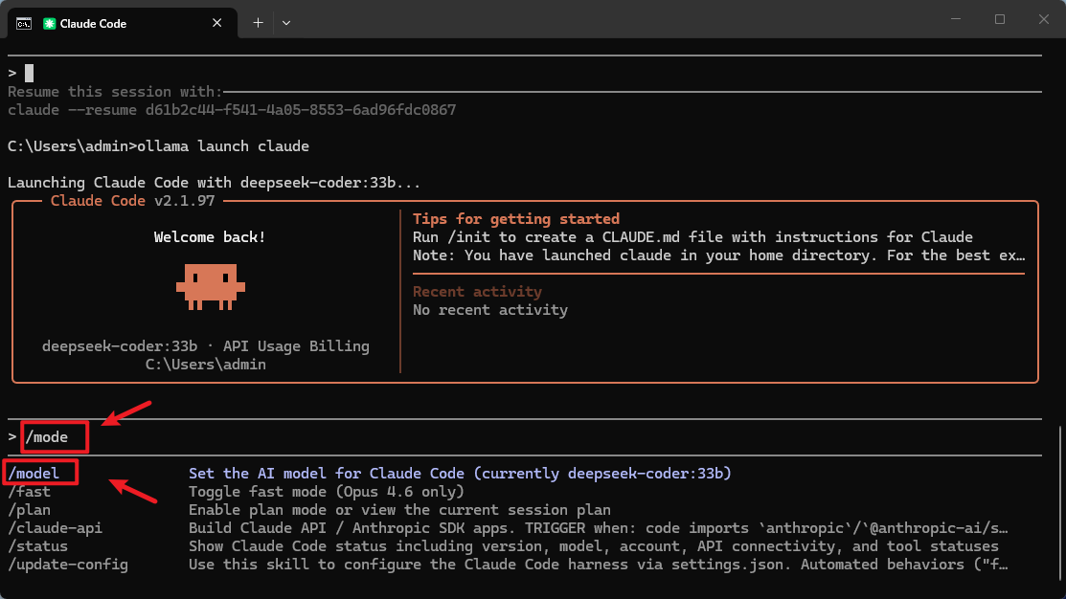Screen dimensions: 1066x599
Task: Click 'Toggle fast mode (Opus 4.6 only)' description
Action: coord(327,492)
